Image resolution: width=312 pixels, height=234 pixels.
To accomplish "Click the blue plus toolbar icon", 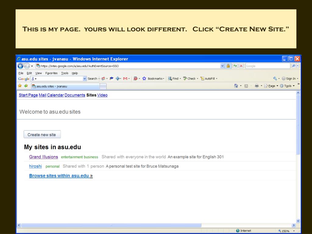I will click(x=118, y=79).
